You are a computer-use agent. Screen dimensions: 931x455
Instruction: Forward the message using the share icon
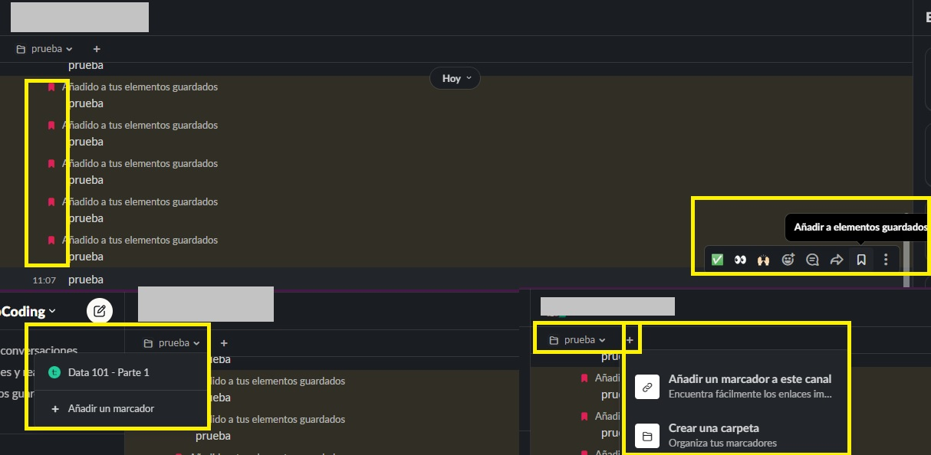click(836, 259)
